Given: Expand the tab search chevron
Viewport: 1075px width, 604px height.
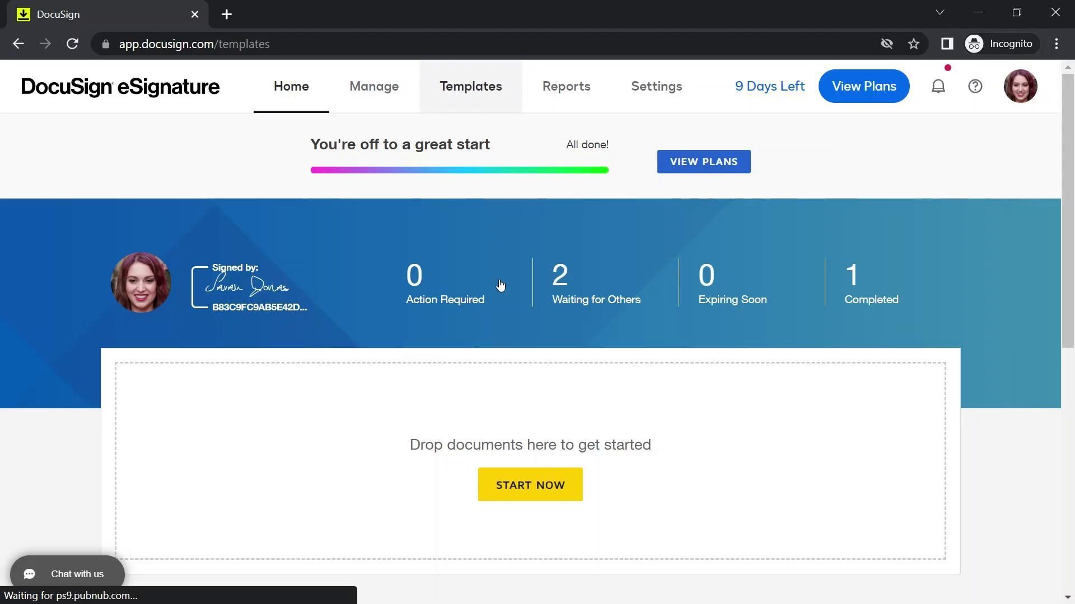Looking at the screenshot, I should (940, 12).
